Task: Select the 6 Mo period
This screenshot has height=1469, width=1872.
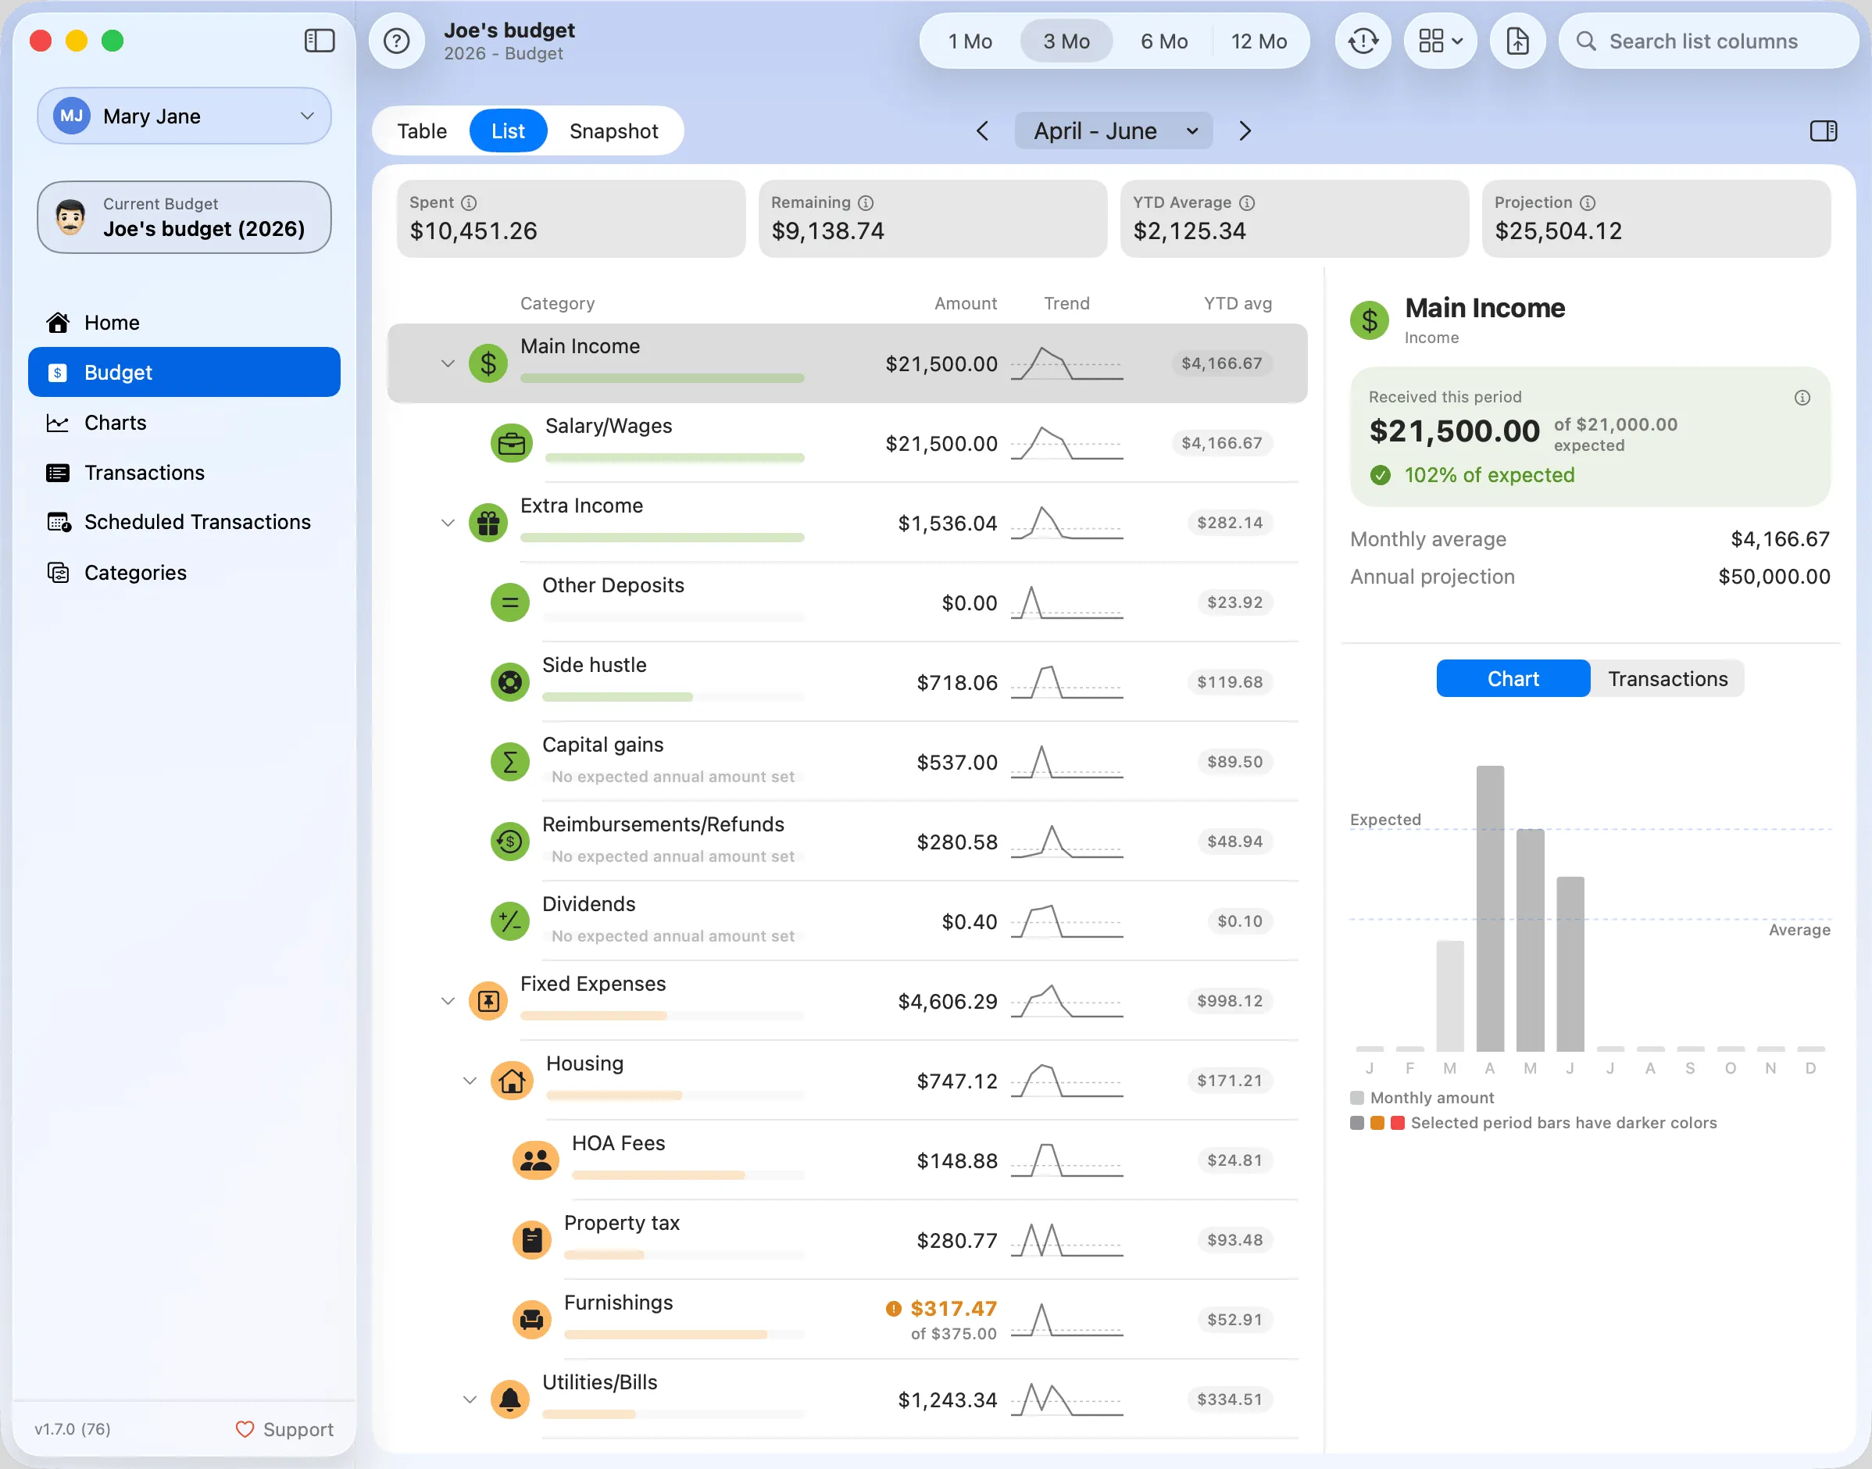Action: [x=1164, y=41]
